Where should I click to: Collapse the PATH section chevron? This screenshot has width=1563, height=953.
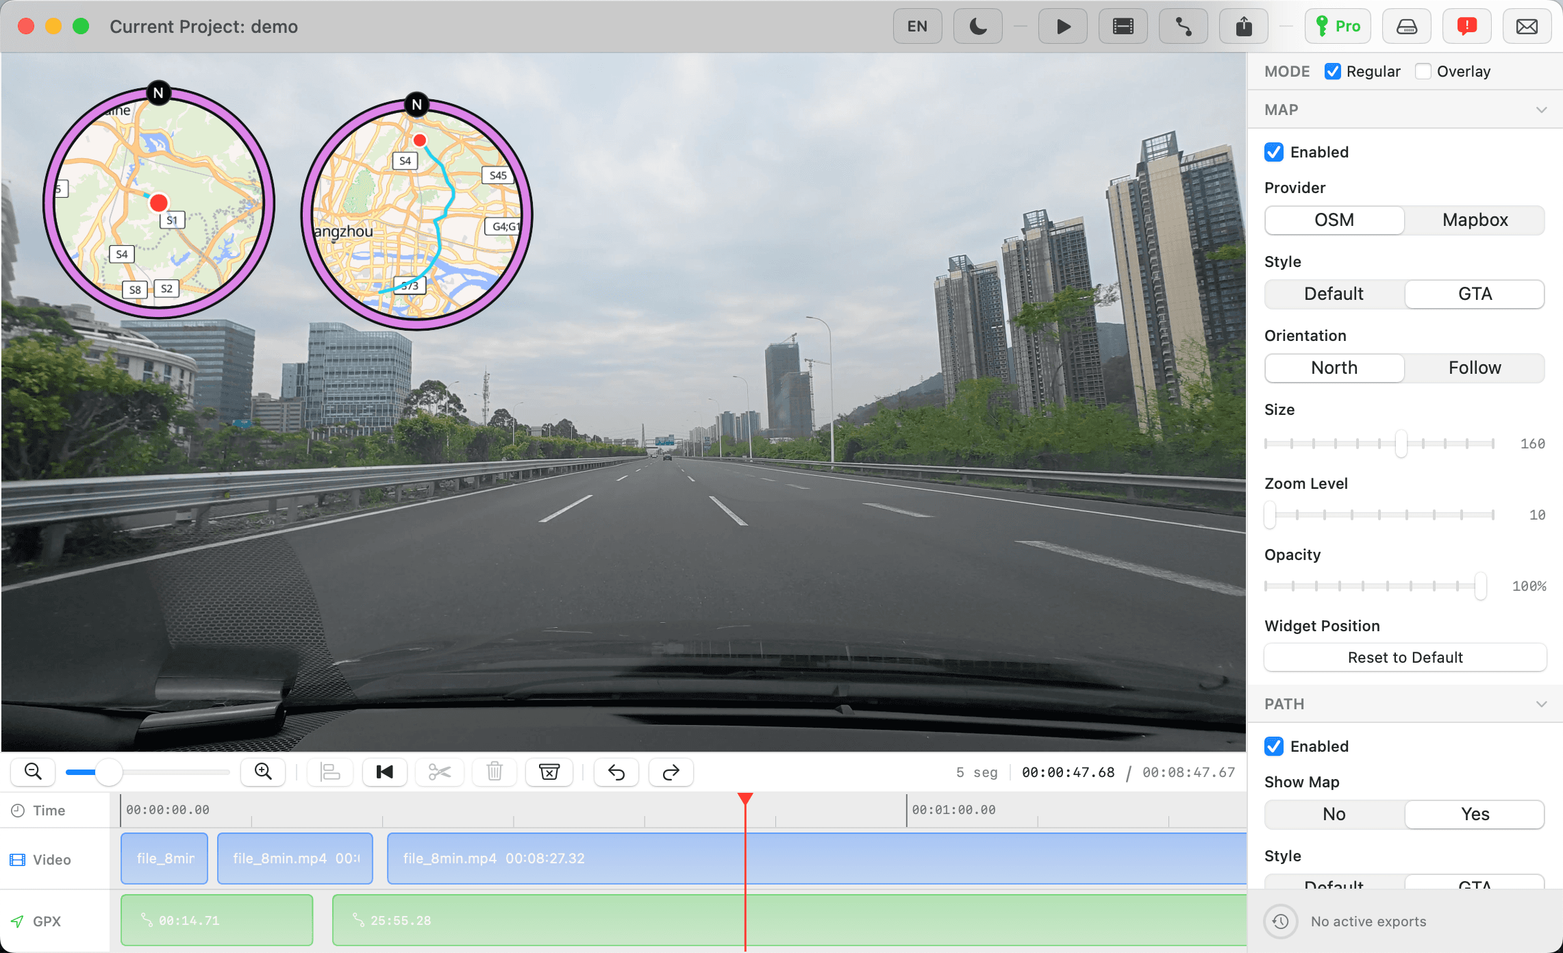click(x=1542, y=704)
